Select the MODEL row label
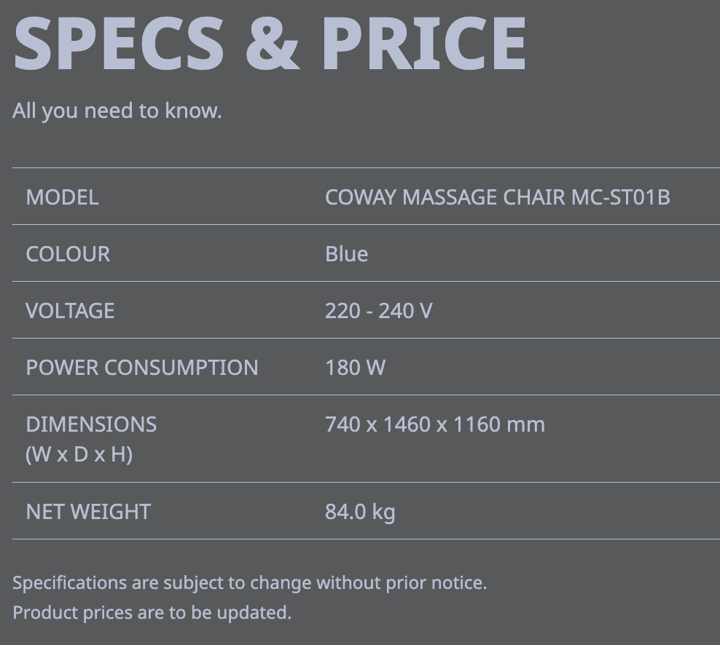This screenshot has width=720, height=645. 62,197
